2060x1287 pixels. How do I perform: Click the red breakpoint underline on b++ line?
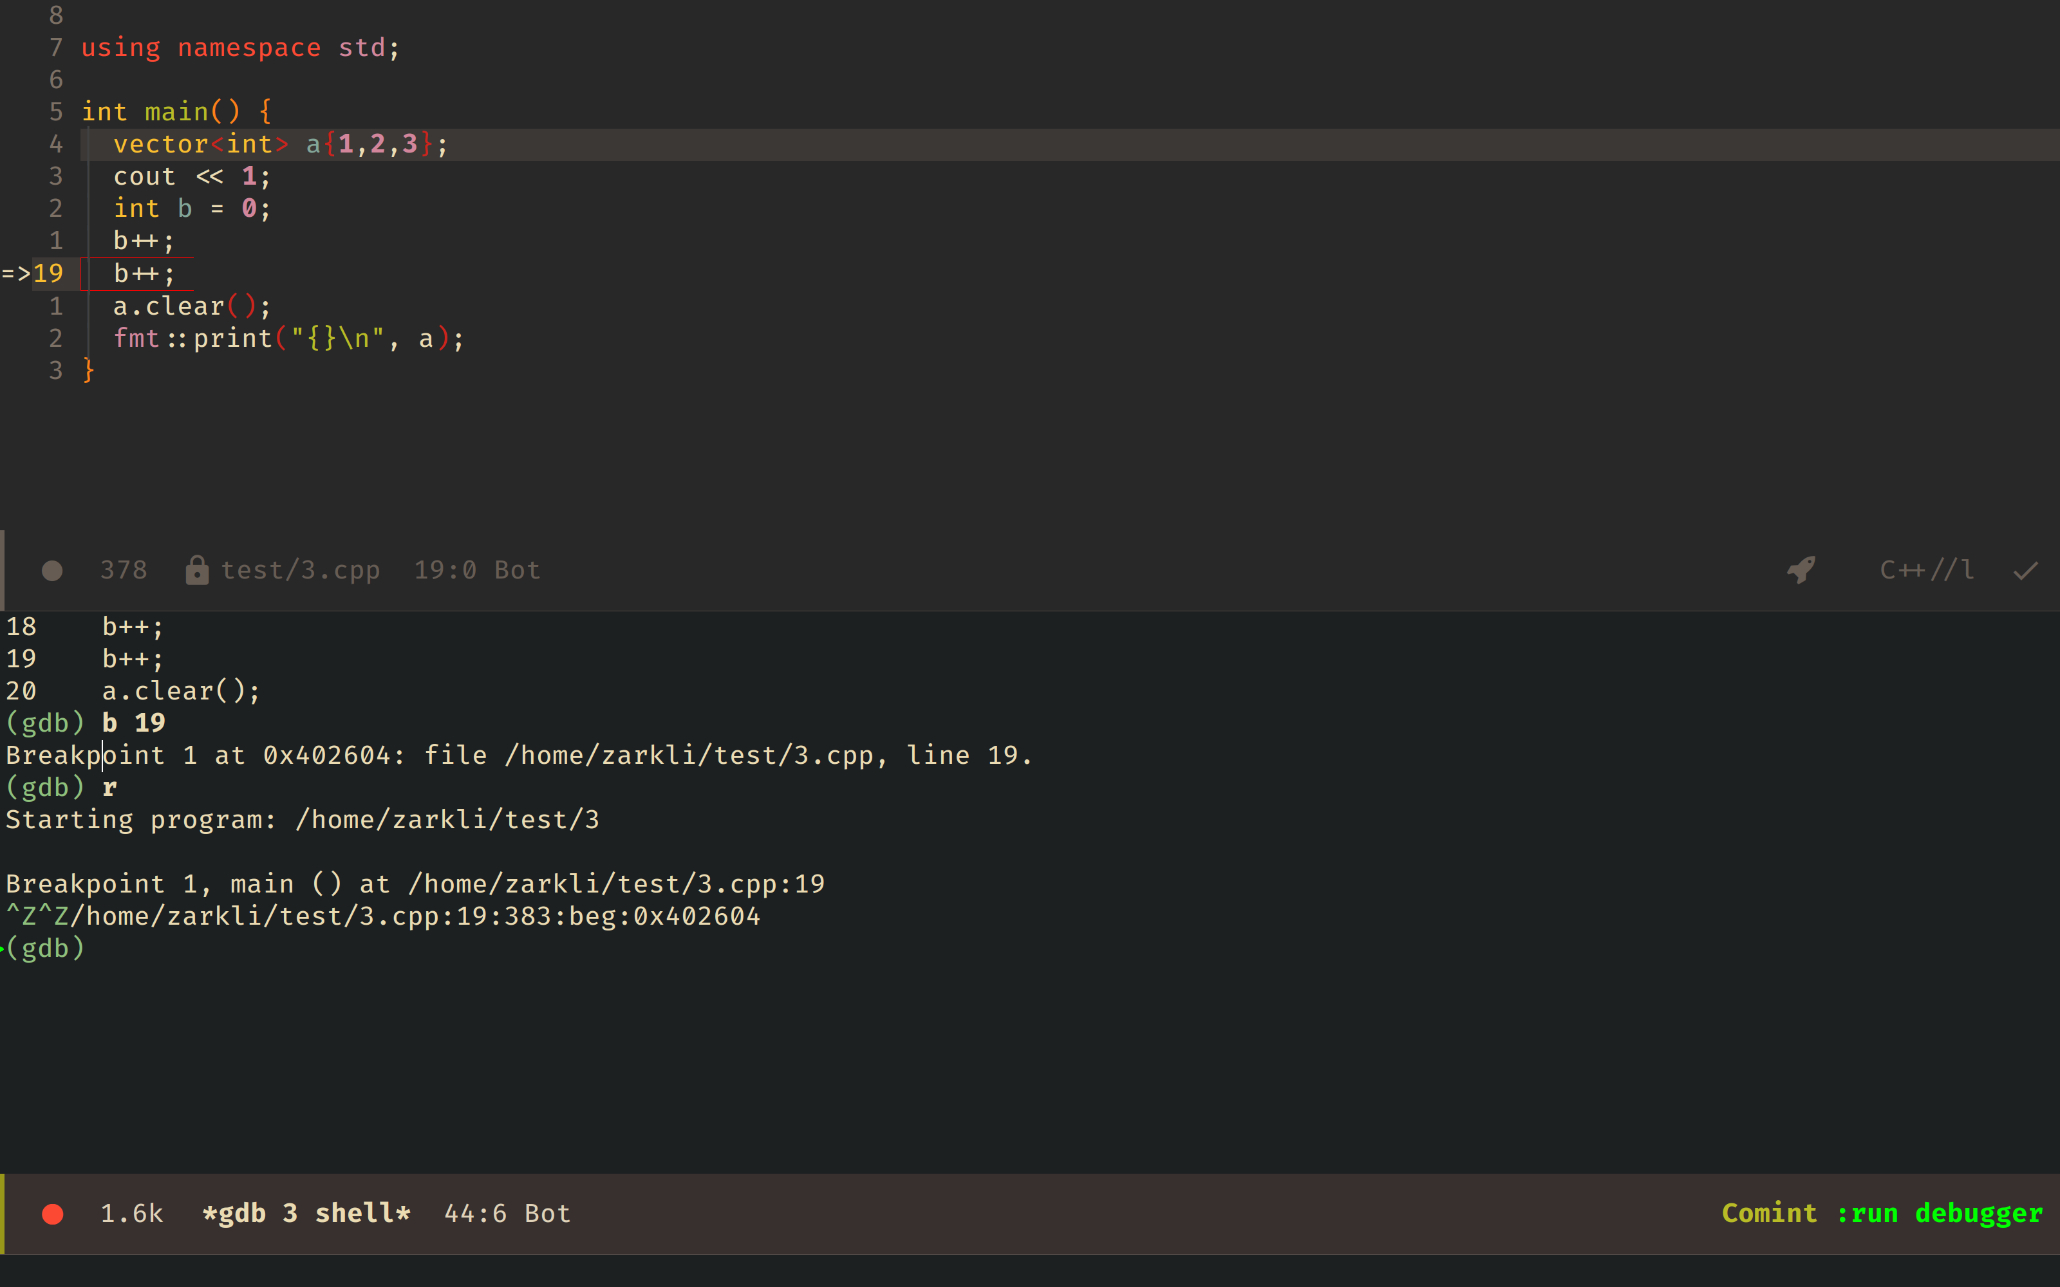coord(136,290)
